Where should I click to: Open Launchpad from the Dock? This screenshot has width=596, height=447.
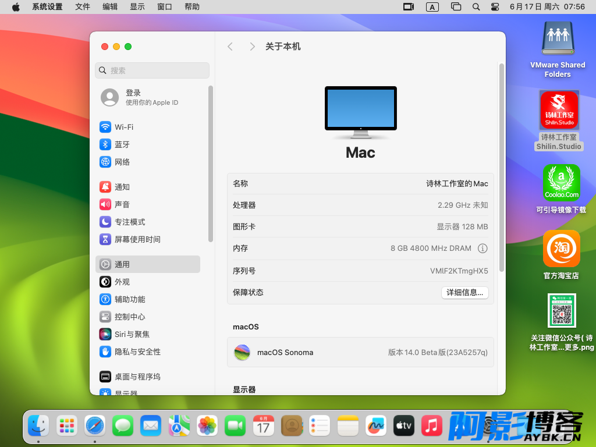click(66, 425)
